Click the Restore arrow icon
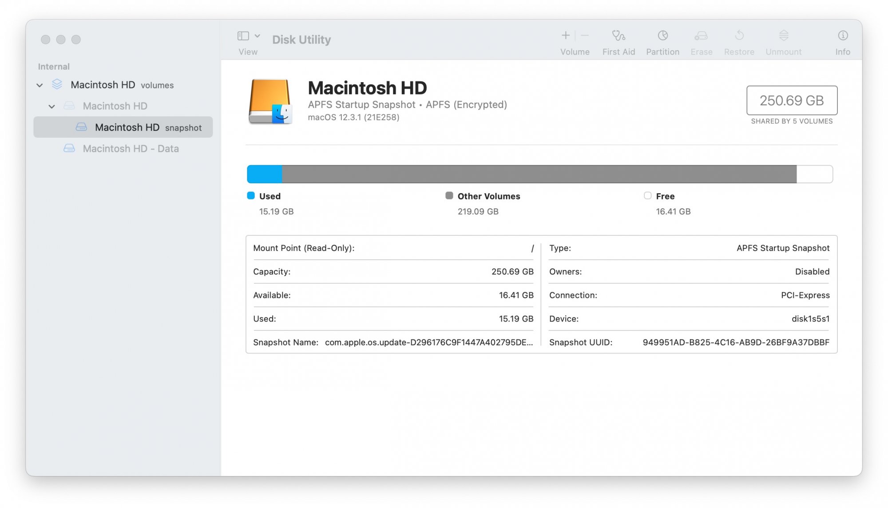 (739, 35)
